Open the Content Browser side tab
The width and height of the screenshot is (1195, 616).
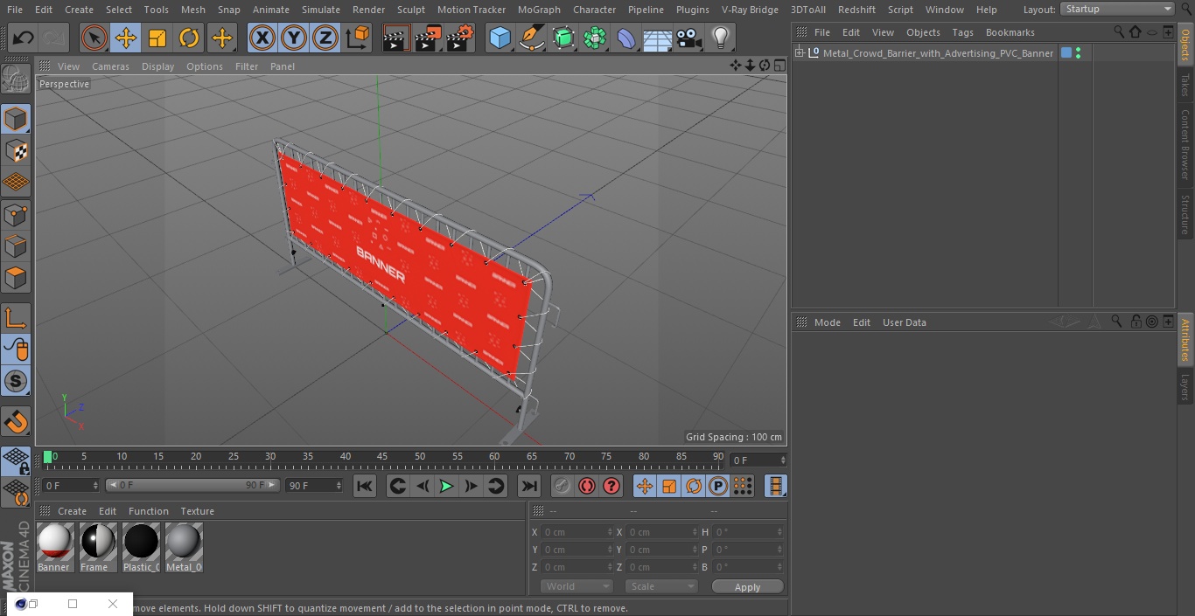coord(1185,144)
